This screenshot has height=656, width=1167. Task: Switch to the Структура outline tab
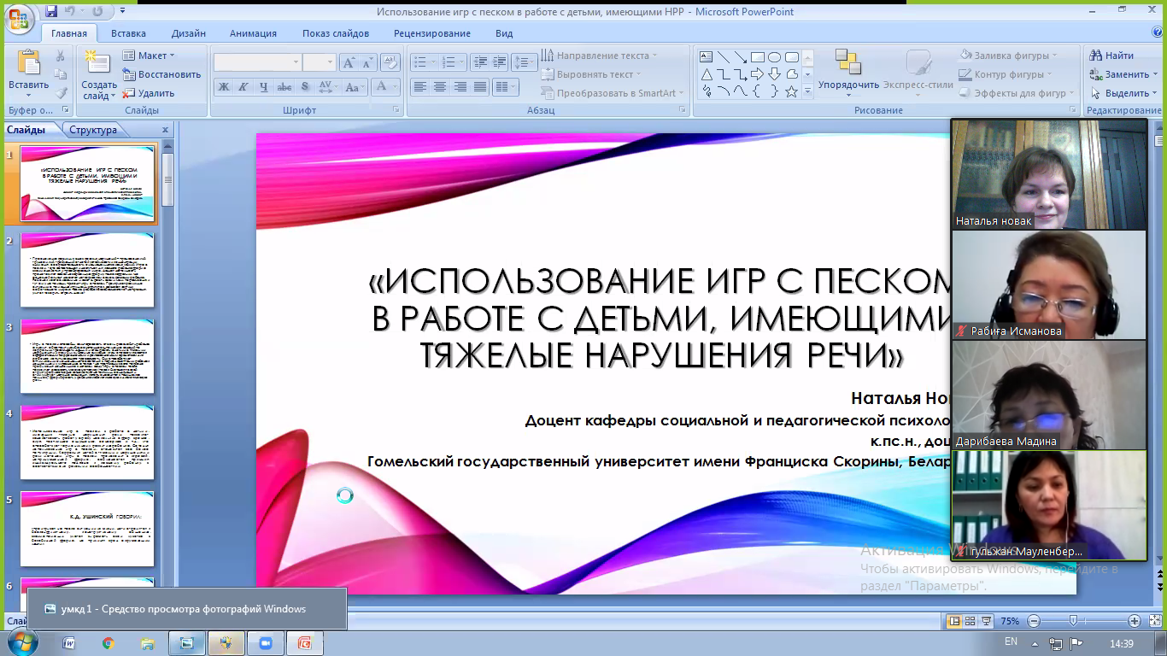pos(93,130)
